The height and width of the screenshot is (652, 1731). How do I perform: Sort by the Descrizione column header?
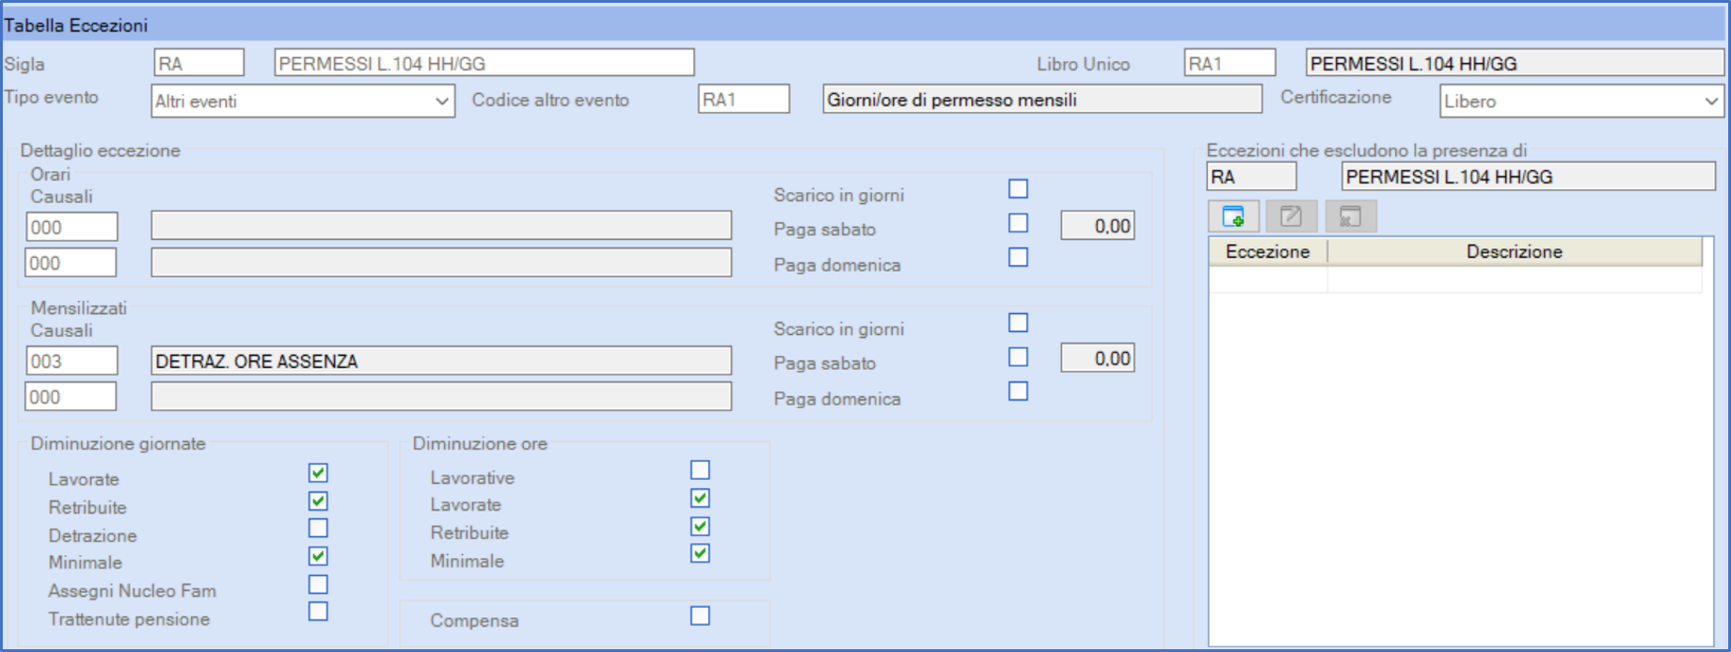coord(1515,251)
